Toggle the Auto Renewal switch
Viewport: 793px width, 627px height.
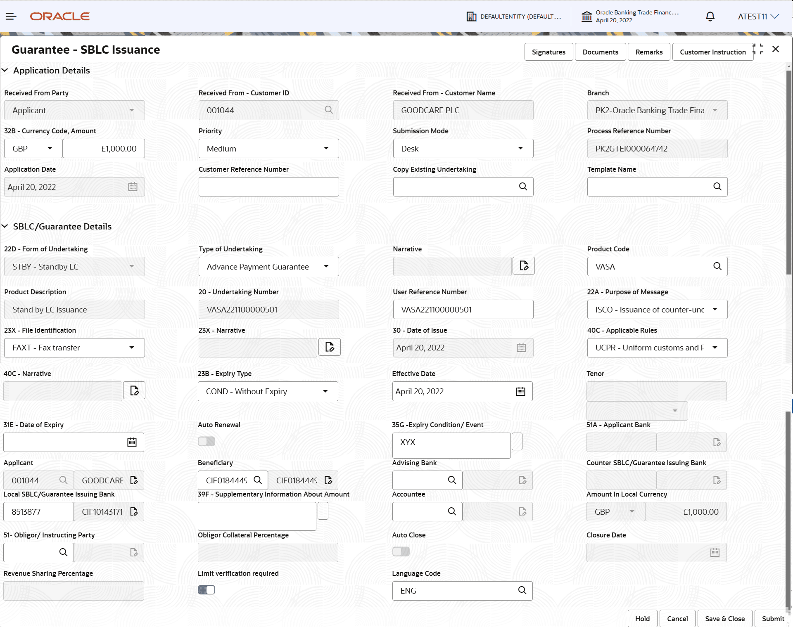click(x=207, y=441)
